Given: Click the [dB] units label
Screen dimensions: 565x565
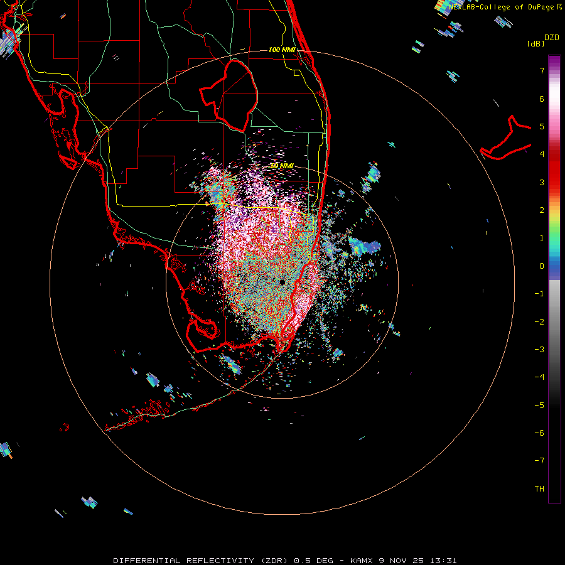Looking at the screenshot, I should pos(536,43).
